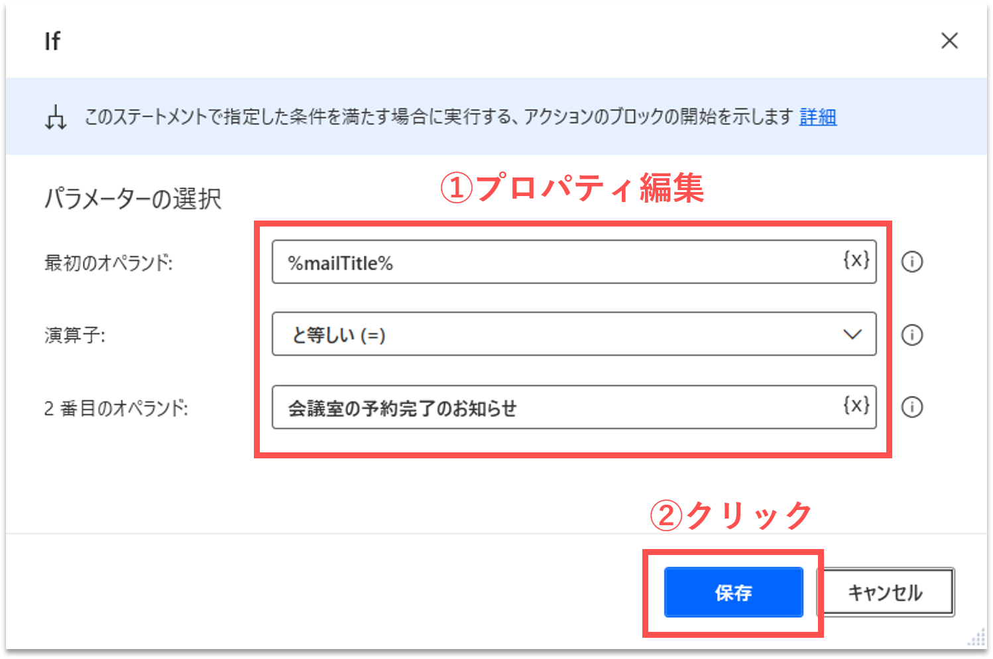Show info for 2 番目のオペランド
This screenshot has height=659, width=993.
912,407
